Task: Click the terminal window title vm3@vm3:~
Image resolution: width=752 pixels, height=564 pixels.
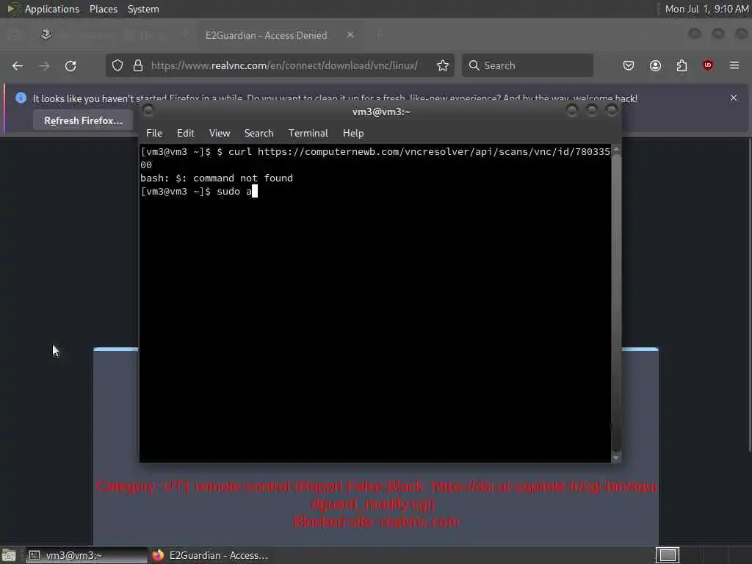Action: [381, 112]
